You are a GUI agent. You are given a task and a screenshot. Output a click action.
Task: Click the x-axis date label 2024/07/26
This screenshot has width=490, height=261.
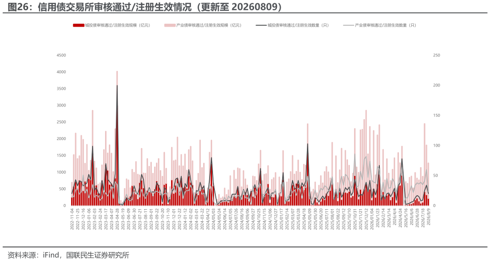pos(236,219)
